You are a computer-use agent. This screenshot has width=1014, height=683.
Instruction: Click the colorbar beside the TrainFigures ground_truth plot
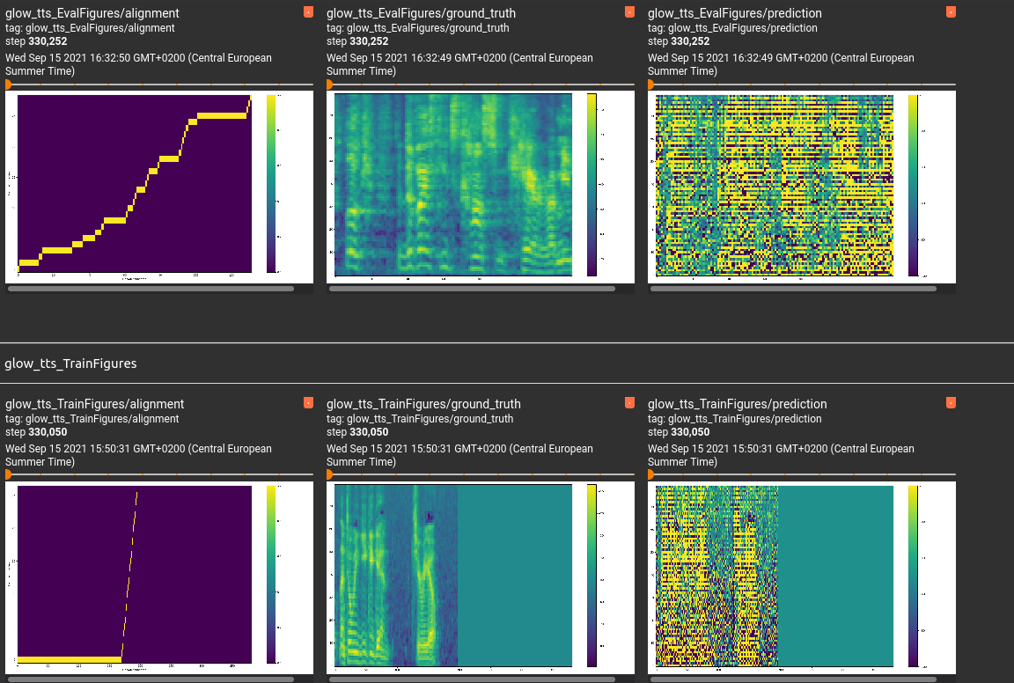click(593, 575)
